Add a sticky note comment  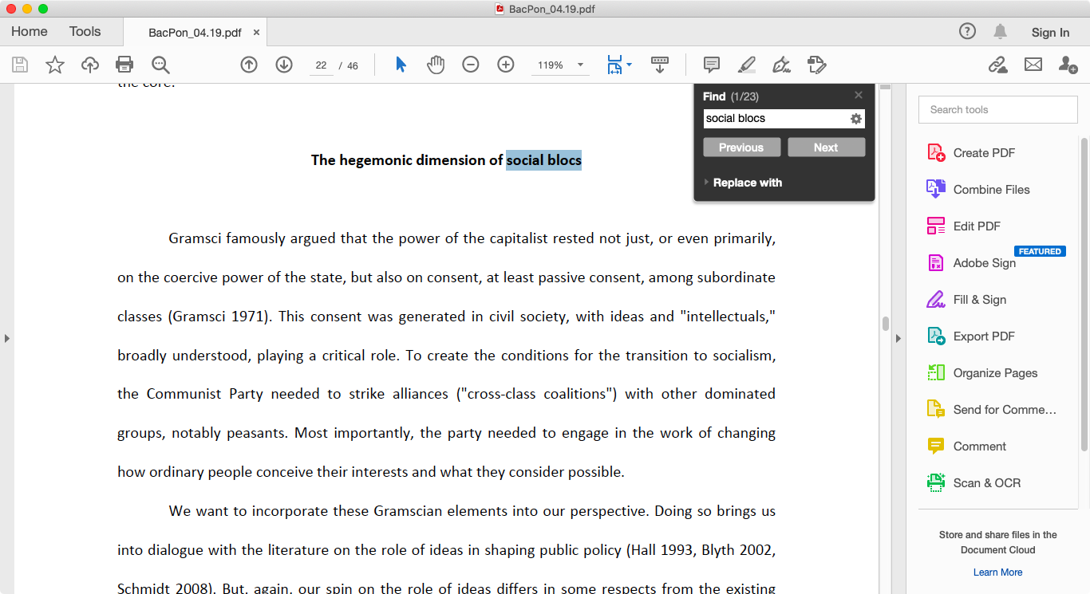(x=712, y=65)
